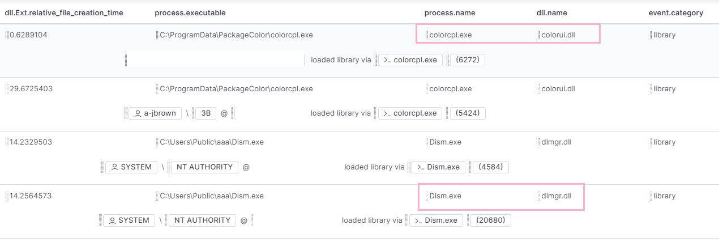Click the SYSTEM user icon in PID 4584 row
Image resolution: width=719 pixels, height=242 pixels.
pos(114,167)
